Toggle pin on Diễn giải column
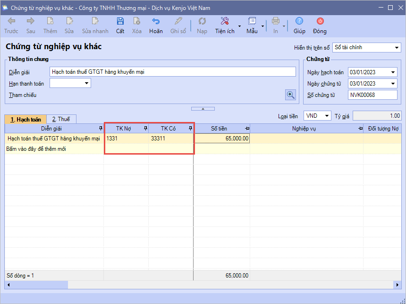406x304 pixels. [100, 129]
